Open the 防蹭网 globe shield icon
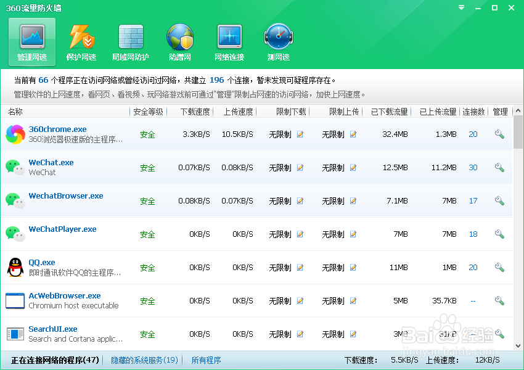Screen dimensions: 524x370 pos(180,37)
